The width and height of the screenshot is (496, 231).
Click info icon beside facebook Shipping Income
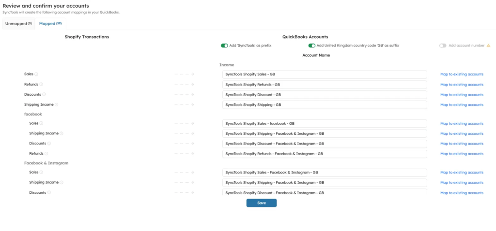62,134
